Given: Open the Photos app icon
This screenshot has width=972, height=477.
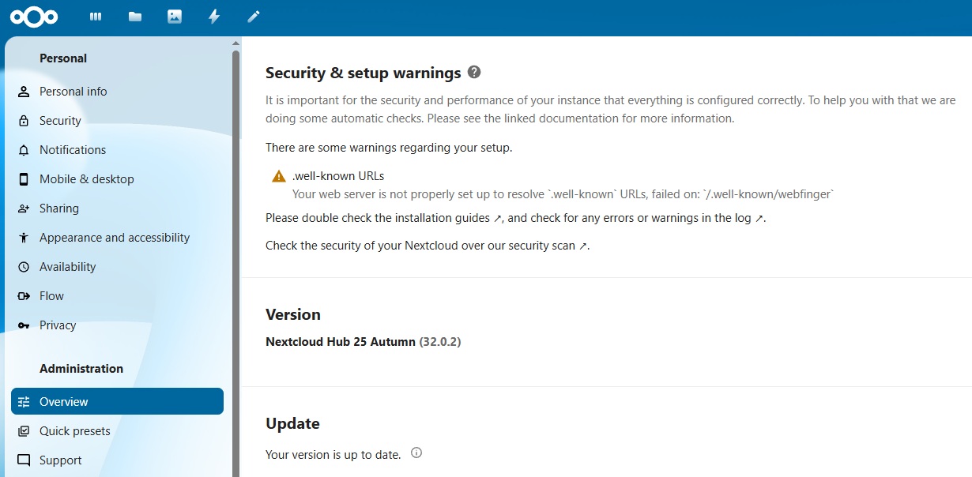Looking at the screenshot, I should (x=175, y=17).
